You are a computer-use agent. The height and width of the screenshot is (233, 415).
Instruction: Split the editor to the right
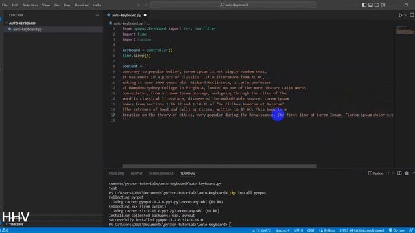pyautogui.click(x=412, y=15)
